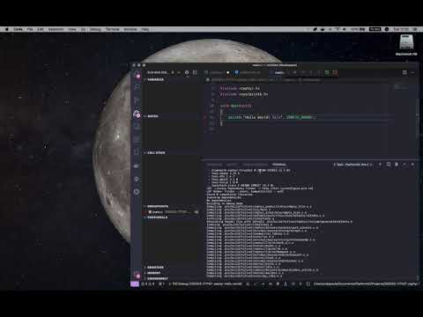Switch to the PROBLEMS panel tab

pos(214,165)
